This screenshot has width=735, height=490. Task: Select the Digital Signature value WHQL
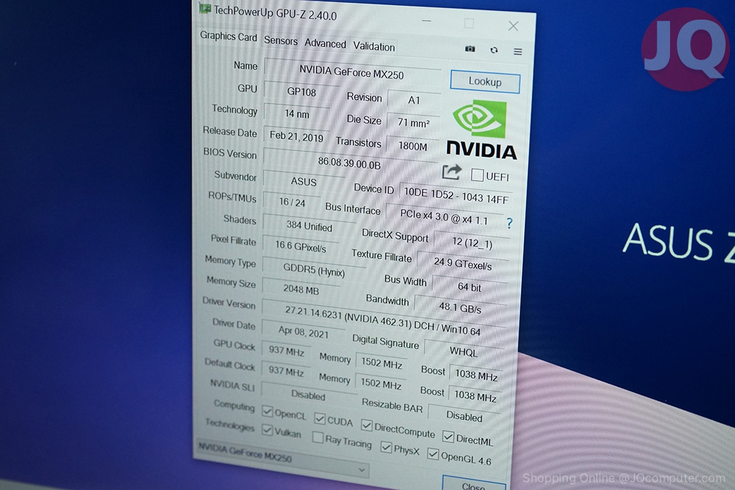(463, 352)
